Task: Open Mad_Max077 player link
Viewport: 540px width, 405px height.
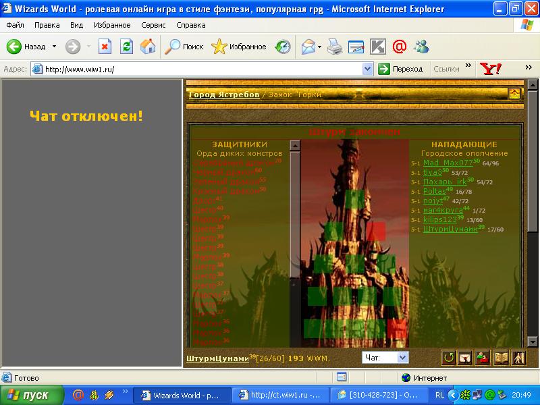Action: pyautogui.click(x=448, y=163)
